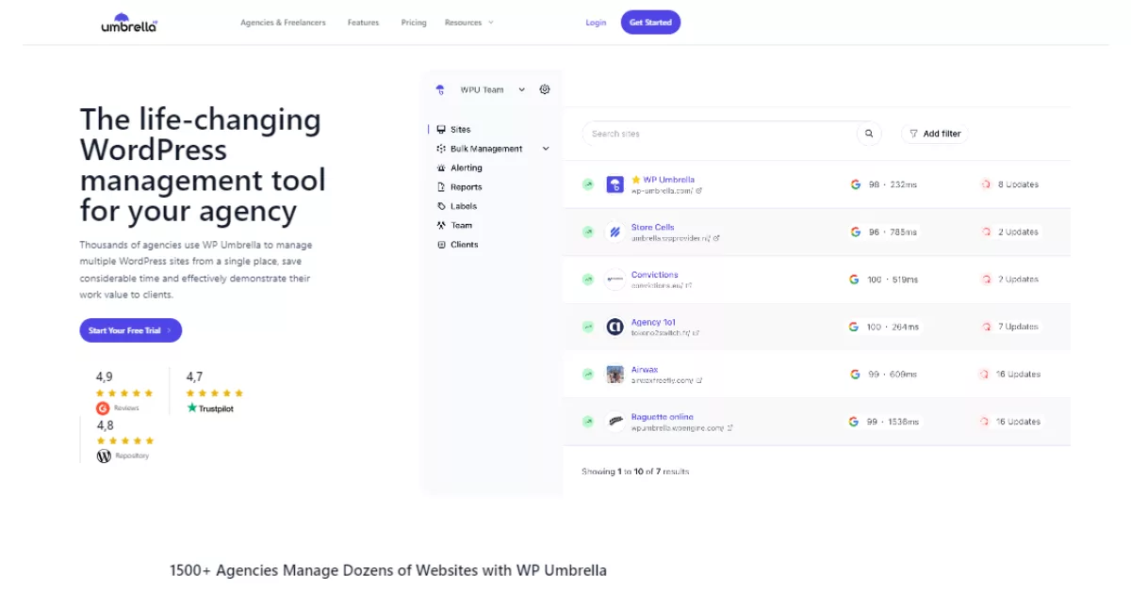Expand the Bulk Management chevron
The image size is (1131, 591).
click(546, 149)
